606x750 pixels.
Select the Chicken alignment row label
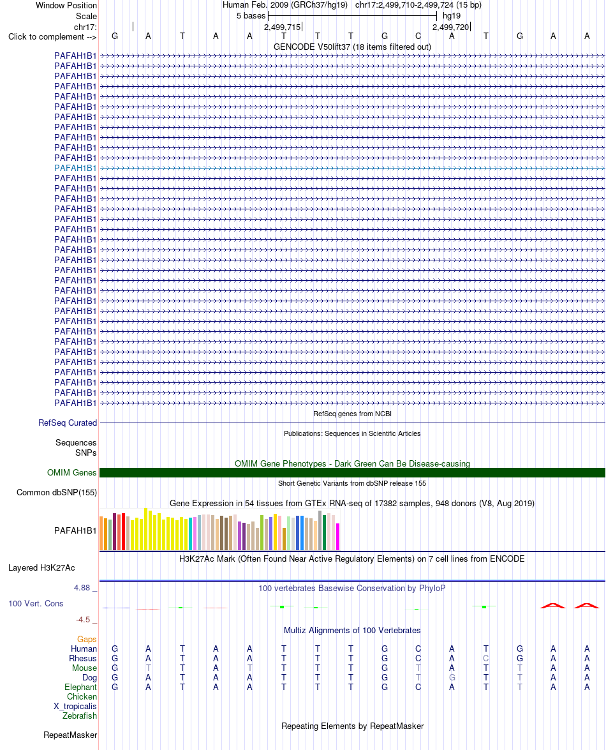click(x=82, y=697)
